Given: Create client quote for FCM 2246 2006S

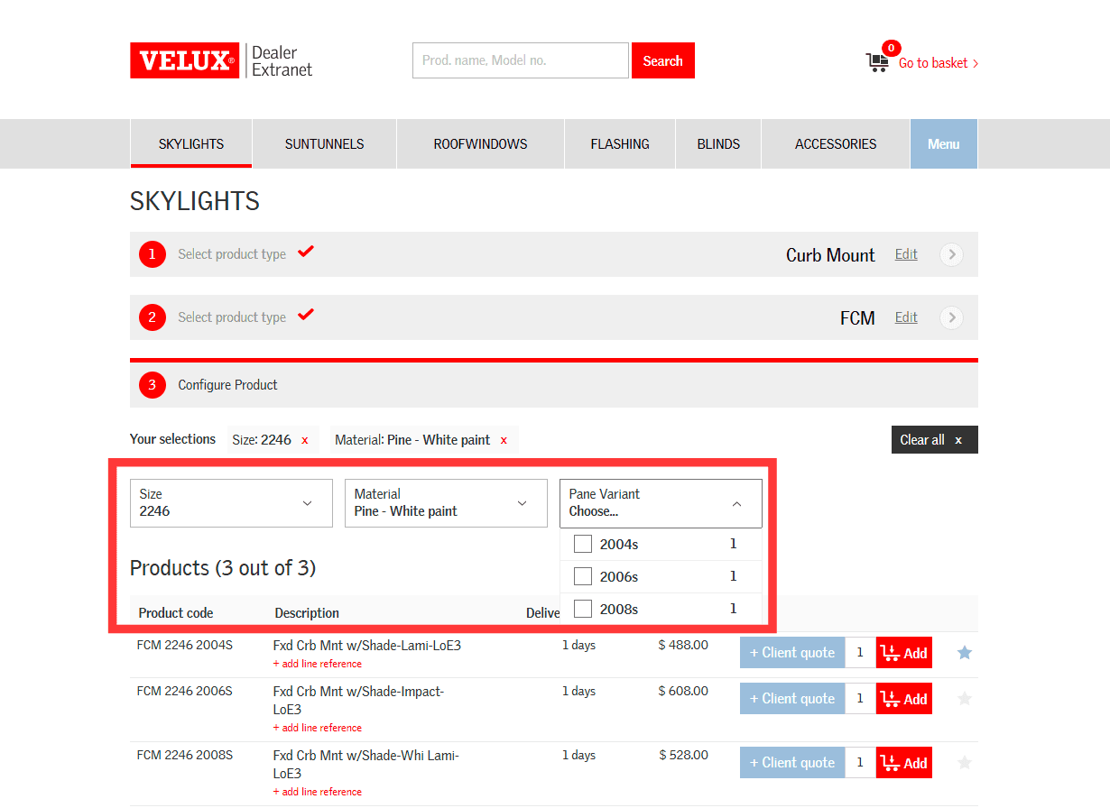Looking at the screenshot, I should point(792,698).
